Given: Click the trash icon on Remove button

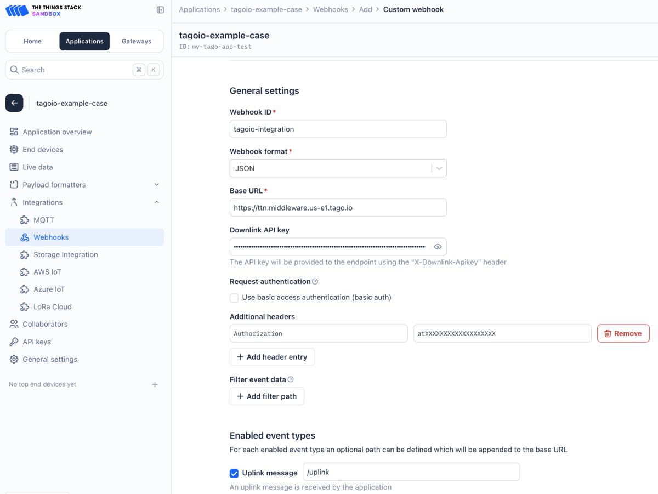Looking at the screenshot, I should tap(608, 333).
